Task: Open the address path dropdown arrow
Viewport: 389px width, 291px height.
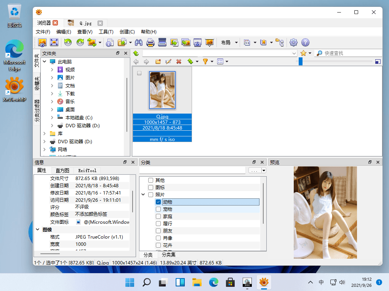Action: click(x=294, y=53)
